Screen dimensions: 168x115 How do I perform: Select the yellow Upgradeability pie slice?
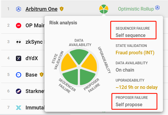pyautogui.click(x=90, y=63)
